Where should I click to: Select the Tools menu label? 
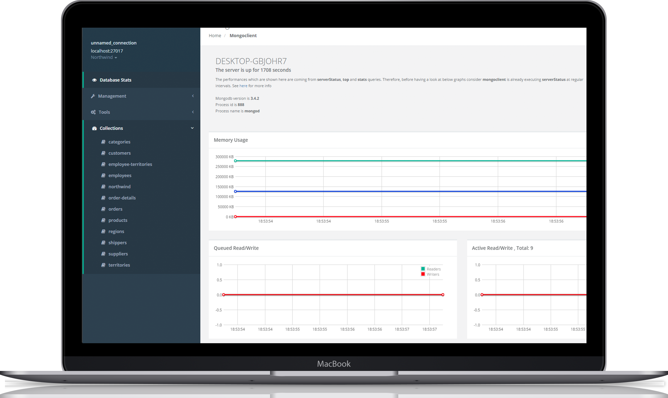(x=104, y=112)
